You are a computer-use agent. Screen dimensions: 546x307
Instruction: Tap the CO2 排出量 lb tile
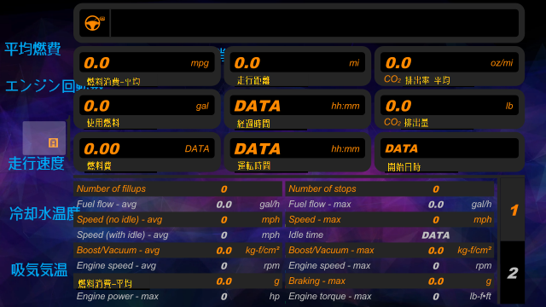click(450, 109)
